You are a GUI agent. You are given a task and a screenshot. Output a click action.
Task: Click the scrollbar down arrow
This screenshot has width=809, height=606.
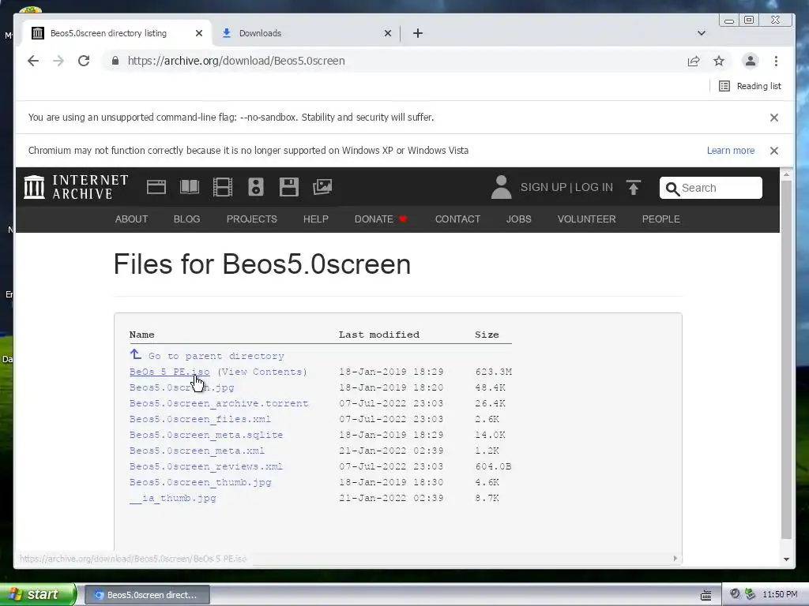pos(786,559)
